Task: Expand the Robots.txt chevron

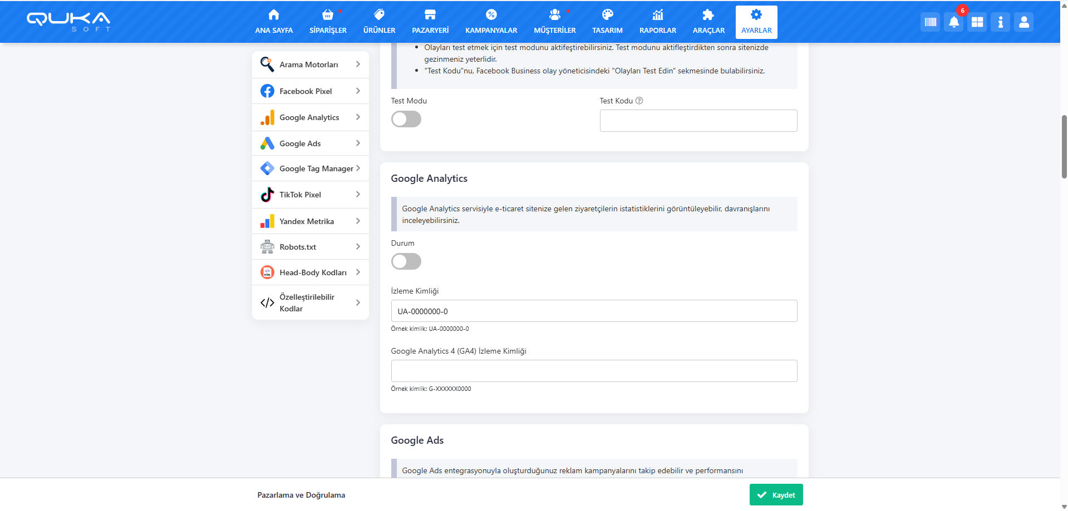Action: point(358,247)
